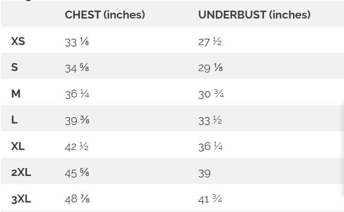
Task: Select the M size row label
Action: pos(16,94)
